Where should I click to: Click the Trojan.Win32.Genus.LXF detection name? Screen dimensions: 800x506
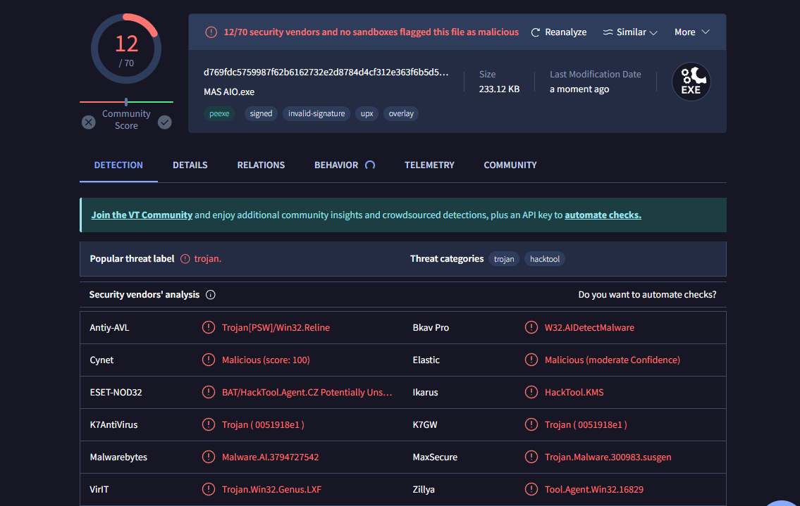(x=271, y=489)
